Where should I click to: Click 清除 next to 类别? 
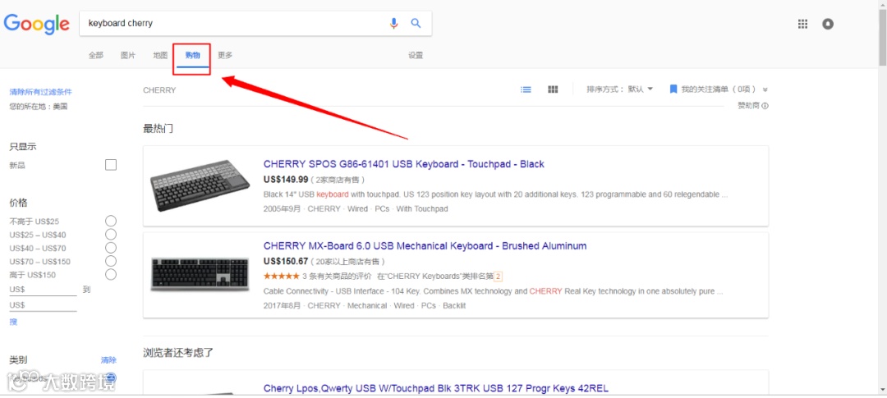click(x=108, y=360)
